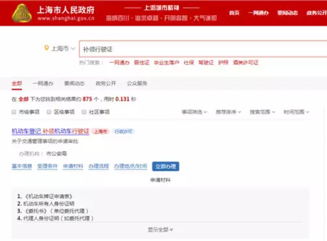327x241 pixels.
Task: Click the 立即办理 button
Action: click(166, 166)
